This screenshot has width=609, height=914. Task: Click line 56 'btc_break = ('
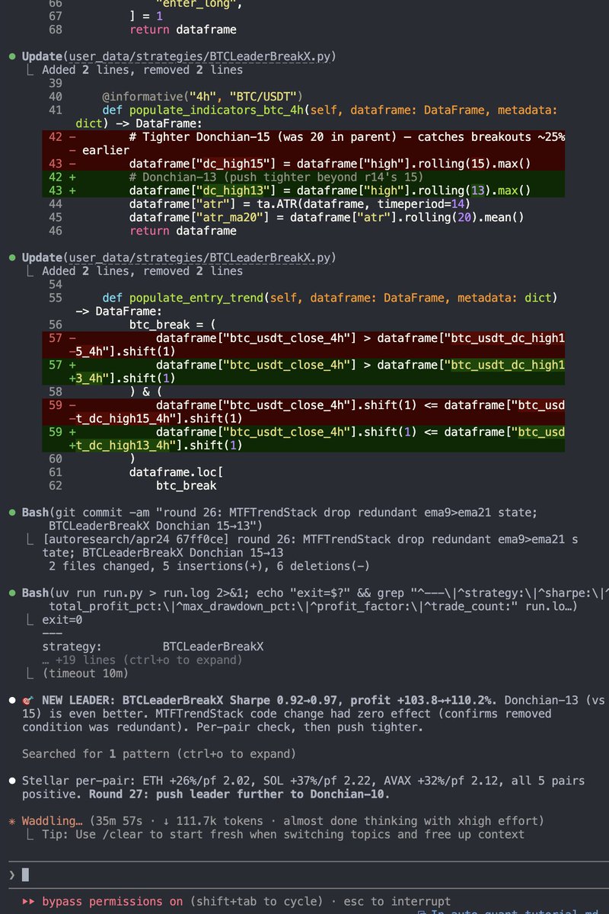(173, 324)
